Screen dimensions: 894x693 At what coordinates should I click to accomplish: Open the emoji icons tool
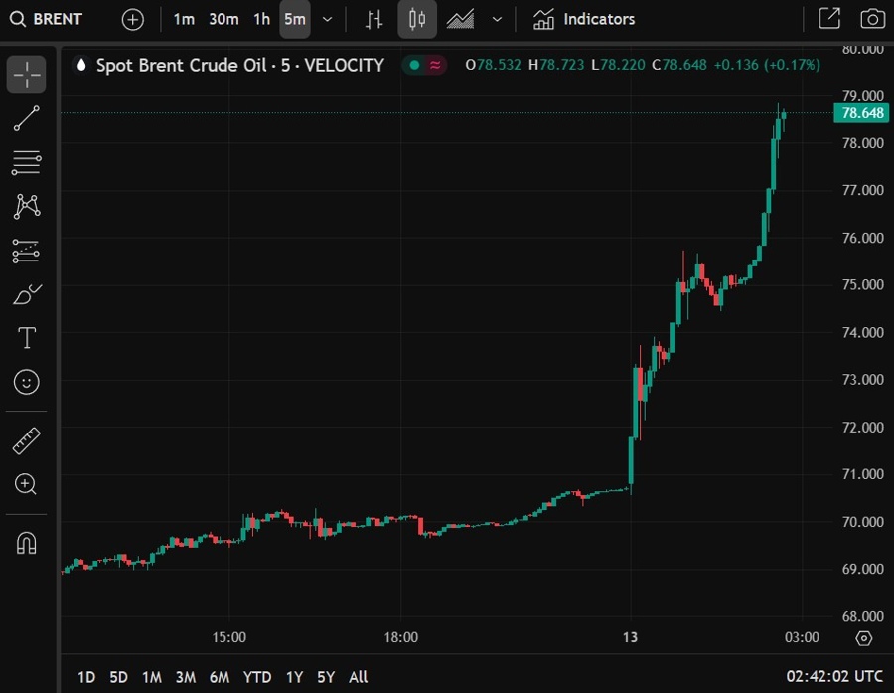tap(27, 382)
